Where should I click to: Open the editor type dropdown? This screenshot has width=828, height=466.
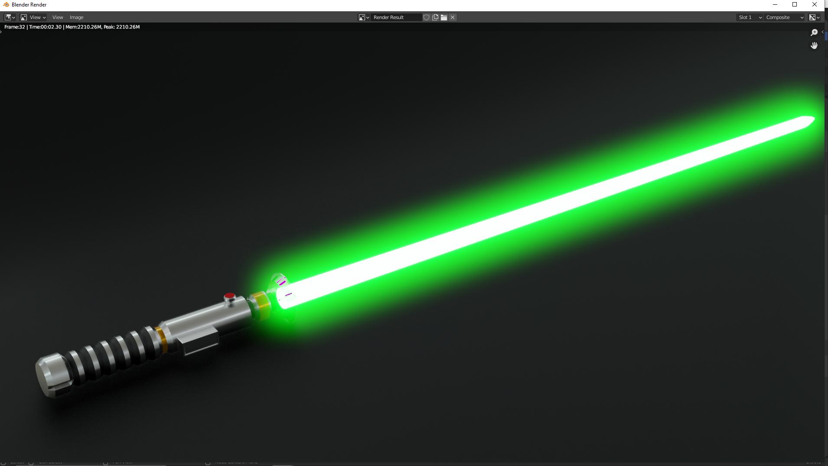tap(10, 17)
